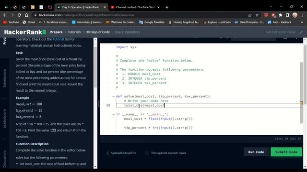Open the Explore - LeetCode bookmark
Viewport: 307px width, 172px height.
click(217, 22)
